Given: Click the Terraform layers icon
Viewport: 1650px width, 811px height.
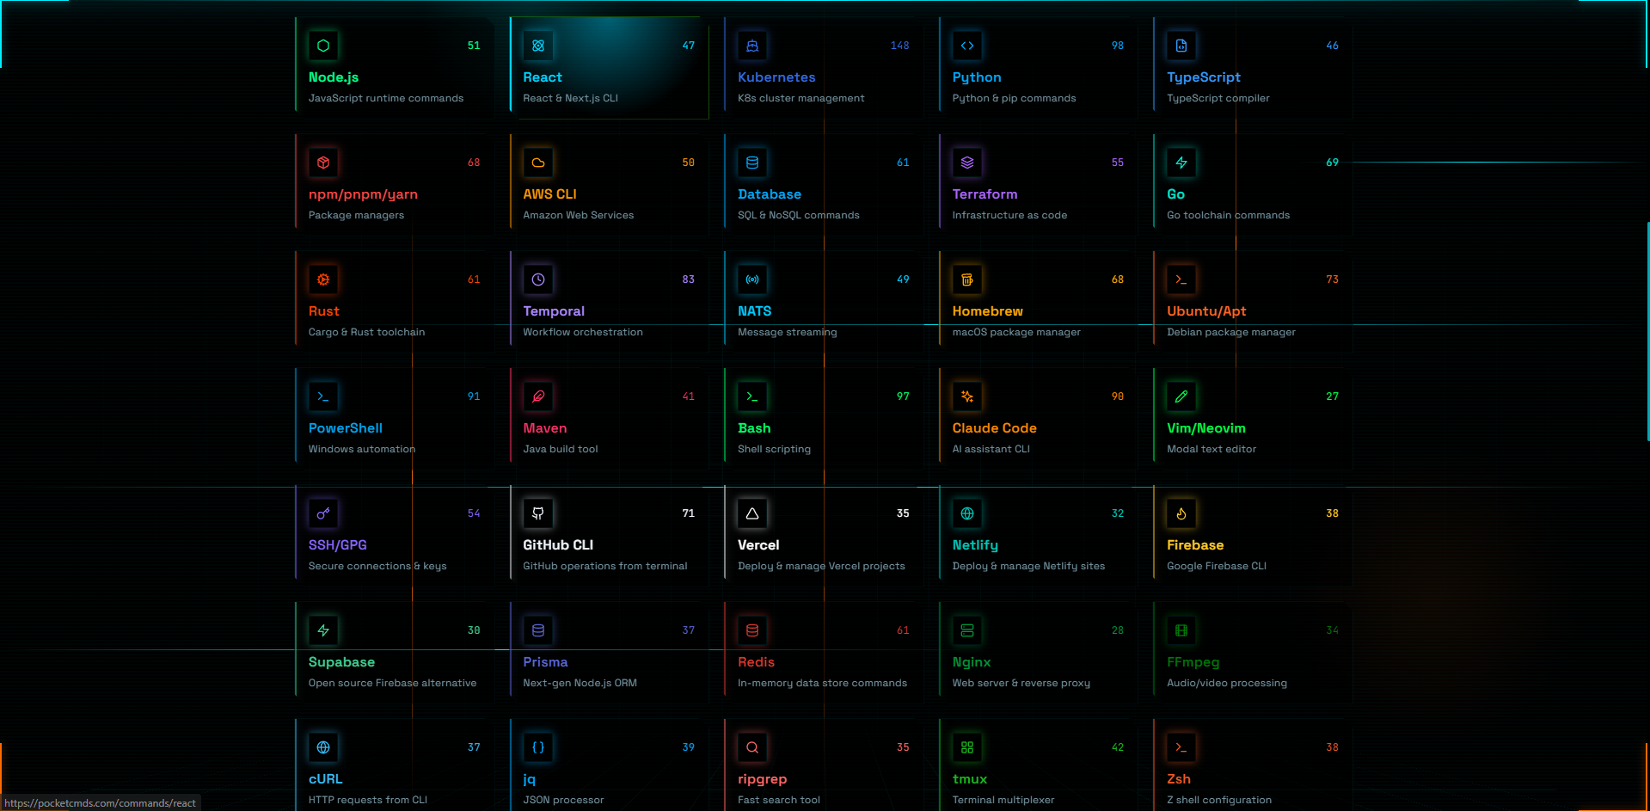Looking at the screenshot, I should pyautogui.click(x=967, y=163).
